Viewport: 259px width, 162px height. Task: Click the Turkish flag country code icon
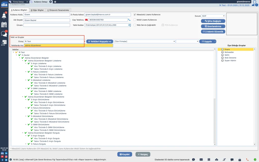click(x=86, y=20)
